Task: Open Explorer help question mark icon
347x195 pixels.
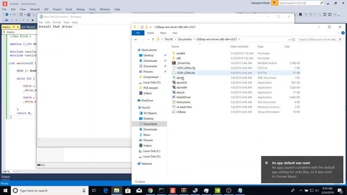Action: pos(343,33)
